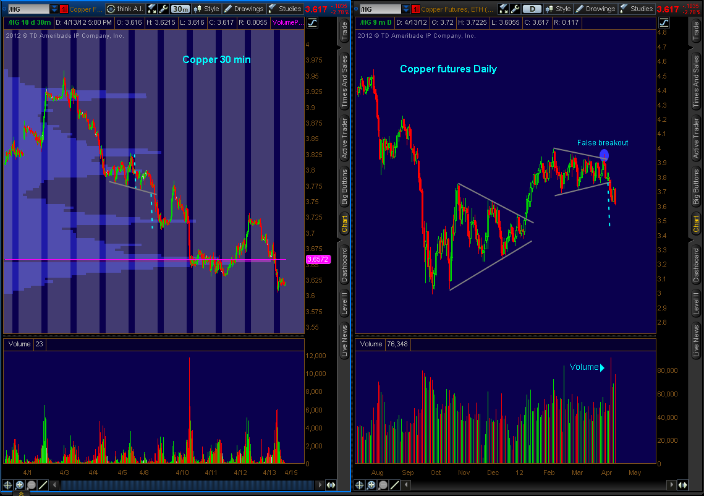
Task: Click share/flask icon in right chart toolbar
Action: tap(504, 9)
